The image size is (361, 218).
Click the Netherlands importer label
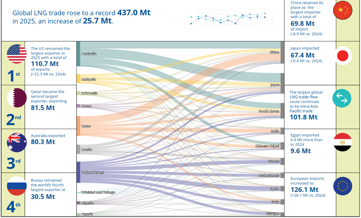(269, 176)
